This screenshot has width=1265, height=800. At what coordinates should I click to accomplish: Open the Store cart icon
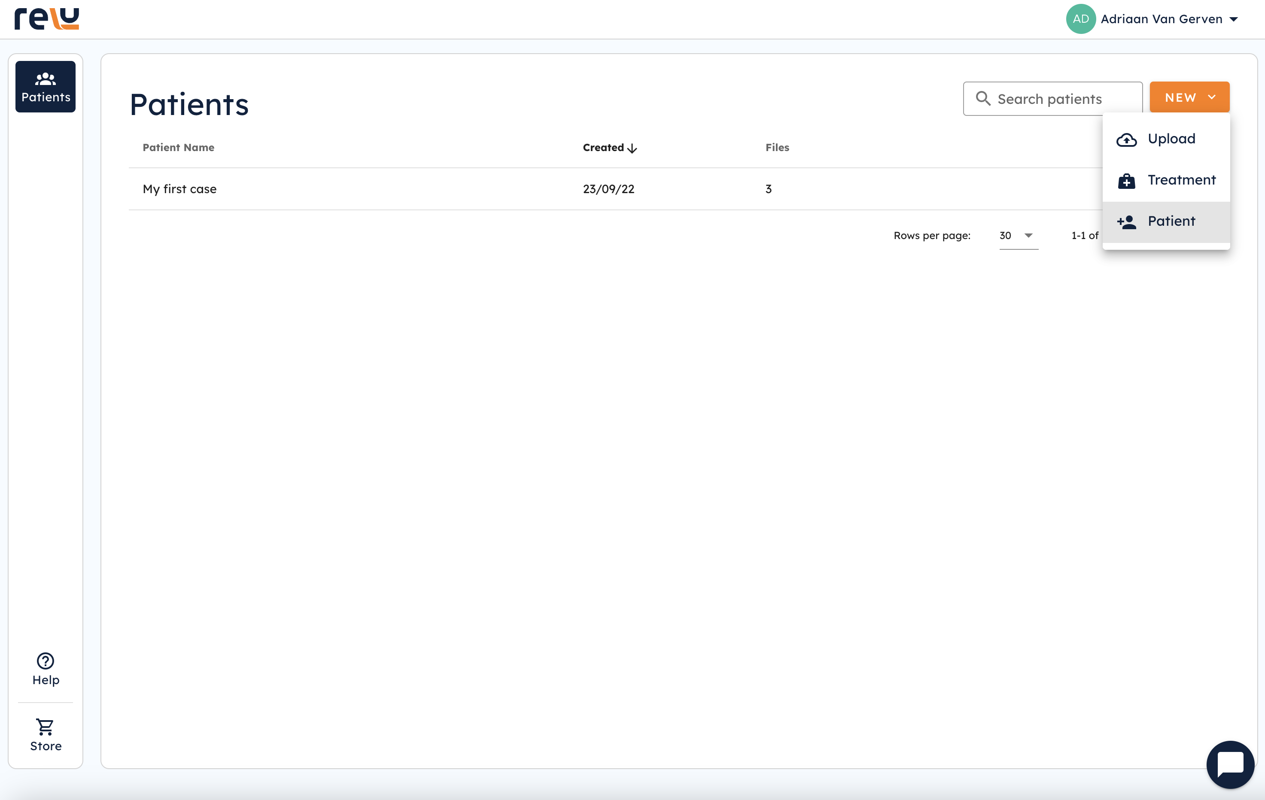coord(45,727)
